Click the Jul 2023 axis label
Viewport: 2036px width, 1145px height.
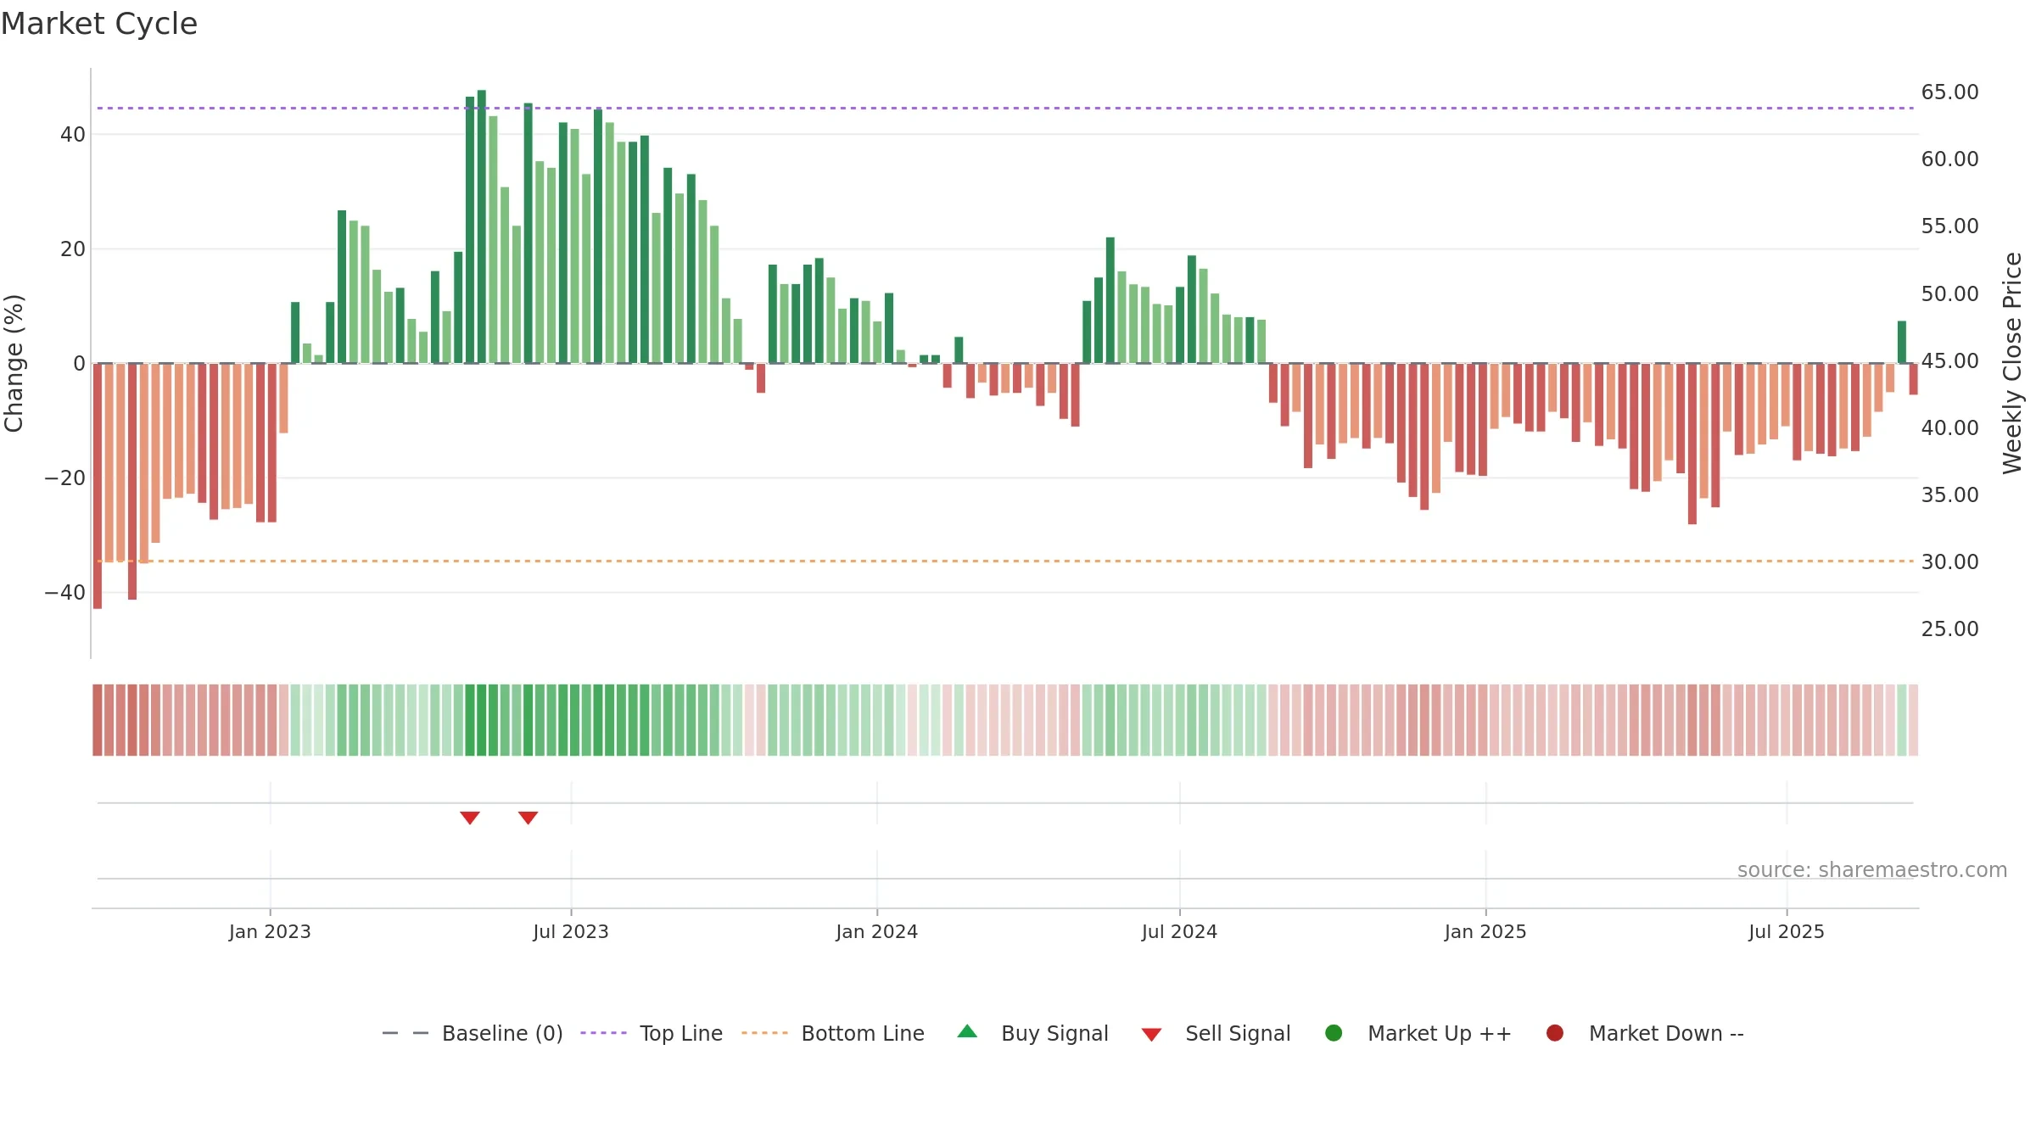pyautogui.click(x=571, y=932)
